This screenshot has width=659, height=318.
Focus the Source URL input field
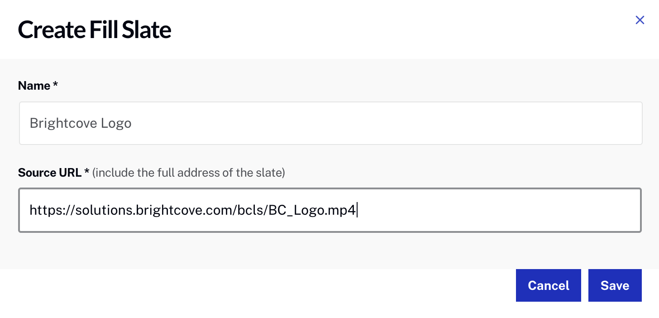coord(329,210)
